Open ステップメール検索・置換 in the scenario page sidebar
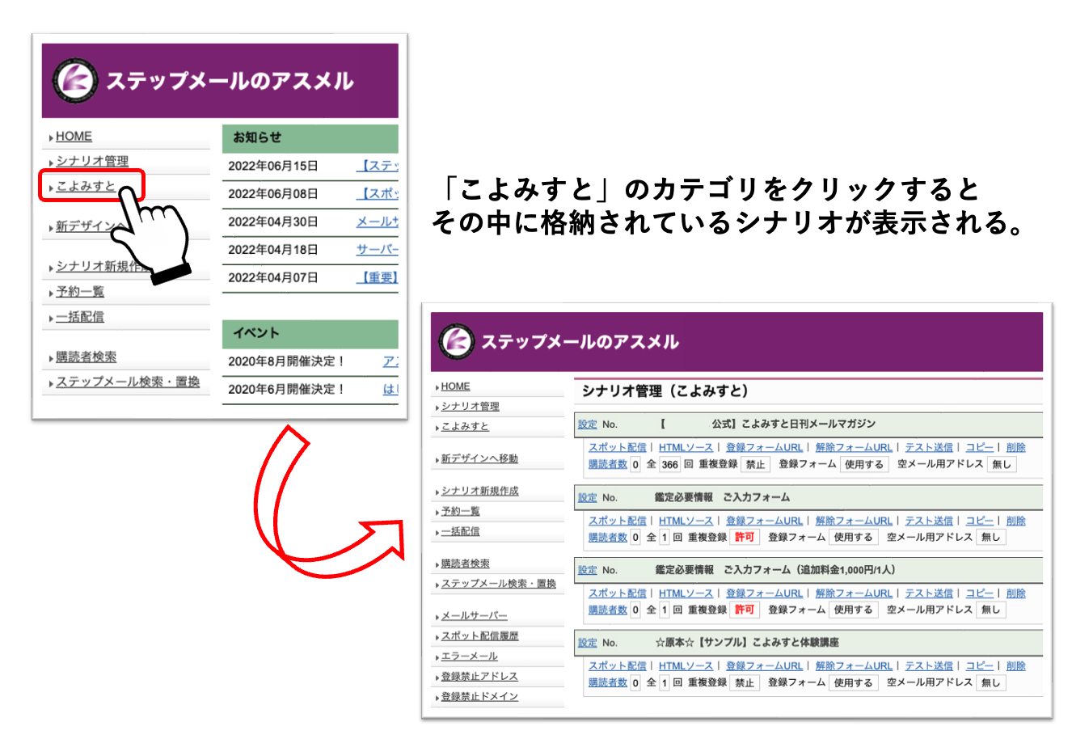1072x739 pixels. coord(499,584)
